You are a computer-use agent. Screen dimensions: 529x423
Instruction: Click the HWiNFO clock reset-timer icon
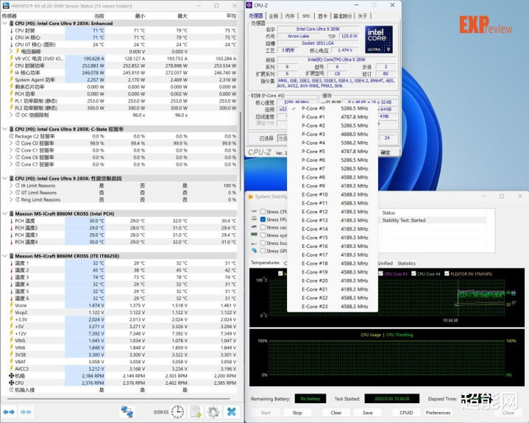coord(177,412)
